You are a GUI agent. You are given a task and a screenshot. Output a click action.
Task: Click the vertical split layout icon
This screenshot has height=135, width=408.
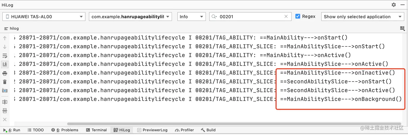(x=5, y=102)
